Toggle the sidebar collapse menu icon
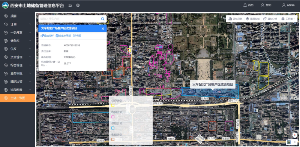The image size is (300, 147). (x=70, y=5)
